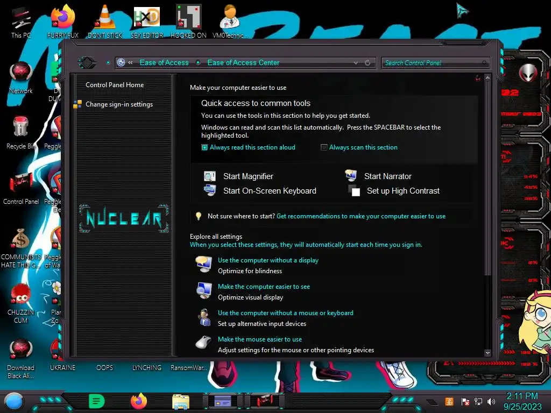Click Start Magnifier text

[x=248, y=176]
